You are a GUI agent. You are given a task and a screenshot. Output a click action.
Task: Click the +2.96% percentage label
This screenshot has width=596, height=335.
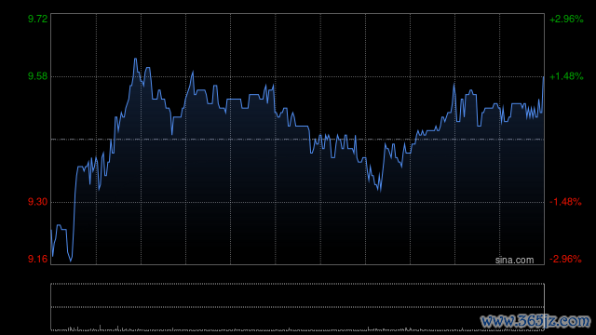point(566,19)
